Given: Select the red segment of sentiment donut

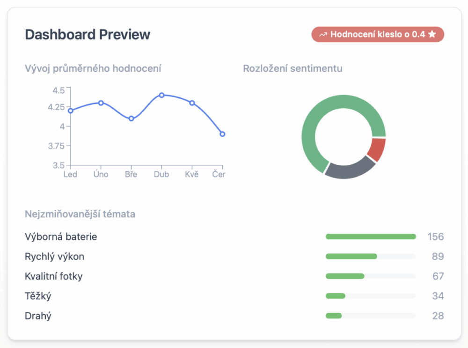Looking at the screenshot, I should pos(377,149).
